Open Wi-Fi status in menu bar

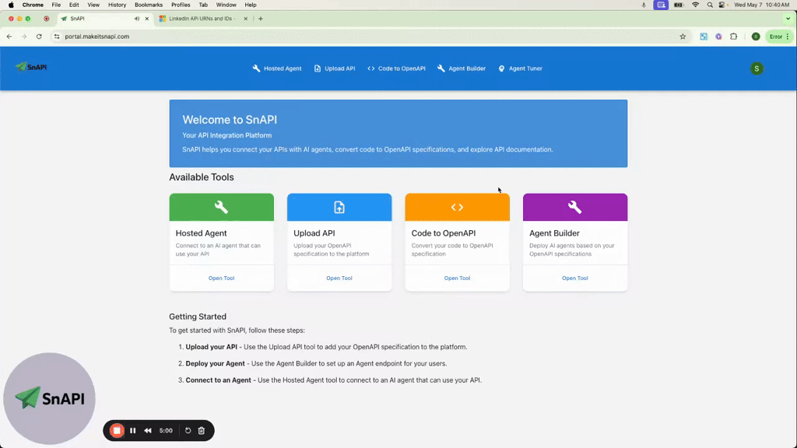tap(695, 5)
